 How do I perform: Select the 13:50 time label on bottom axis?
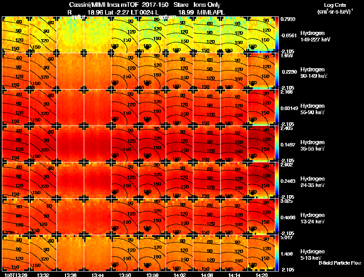[x=125, y=275]
